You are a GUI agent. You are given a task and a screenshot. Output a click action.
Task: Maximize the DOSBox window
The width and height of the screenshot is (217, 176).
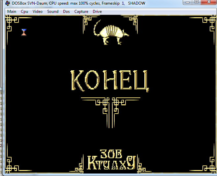(197, 2)
